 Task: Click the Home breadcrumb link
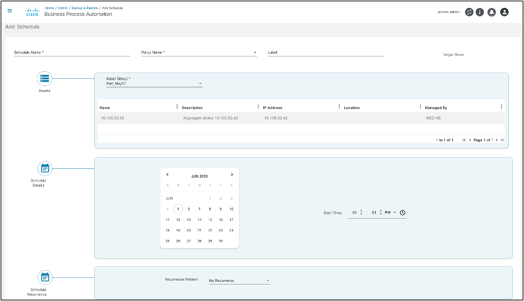[49, 8]
